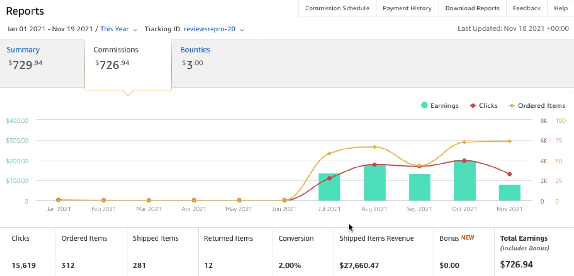
Task: Click the Conversion value 2.00%
Action: point(290,265)
